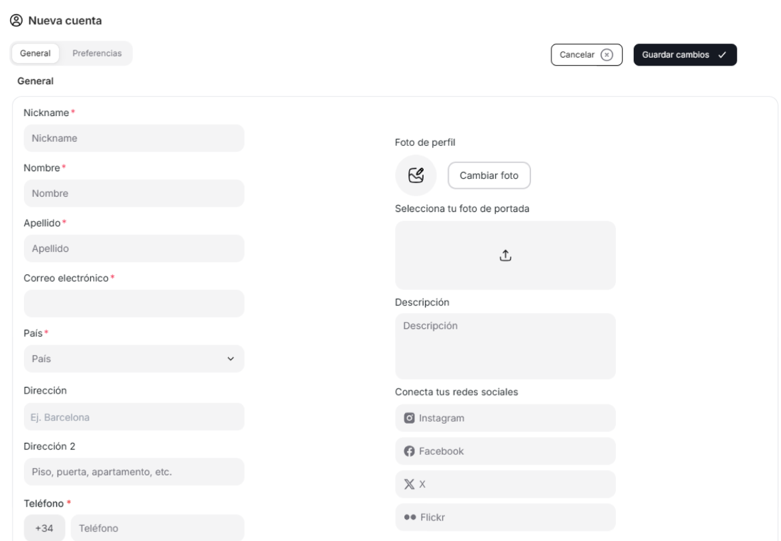Click the cover photo upload icon
Screen dimensions: 781x541
(505, 255)
